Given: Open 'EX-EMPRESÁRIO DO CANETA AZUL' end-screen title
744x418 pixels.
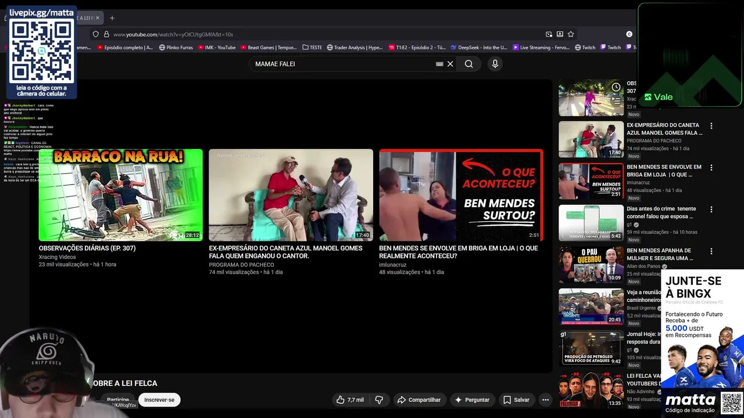Looking at the screenshot, I should [x=285, y=252].
